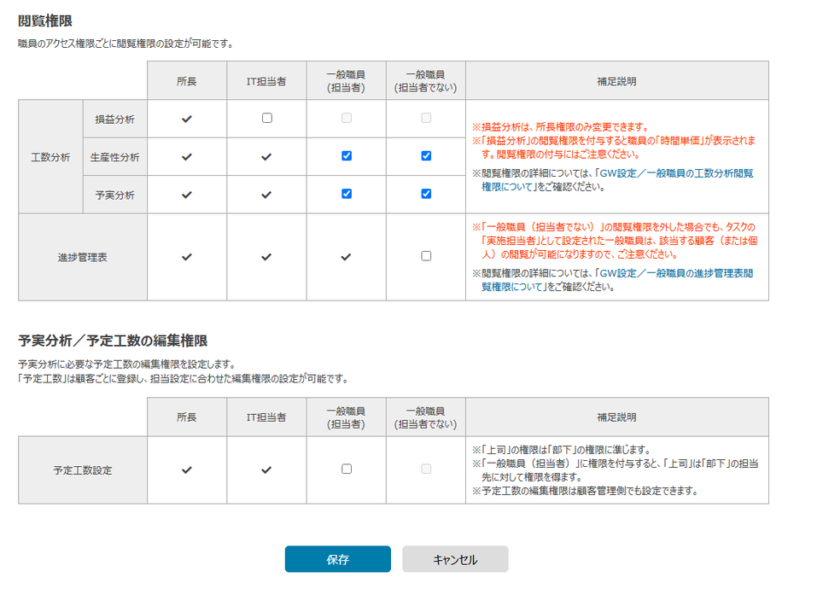This screenshot has width=823, height=589.
Task: Click IT担当者 checkmark in 生産性分析 row
Action: (266, 157)
